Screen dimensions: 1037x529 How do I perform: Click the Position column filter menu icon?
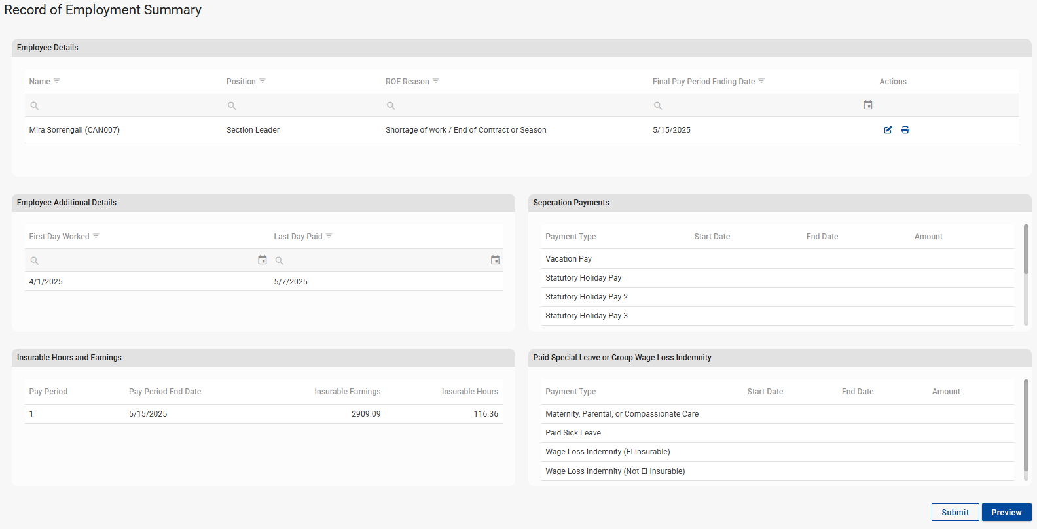263,81
